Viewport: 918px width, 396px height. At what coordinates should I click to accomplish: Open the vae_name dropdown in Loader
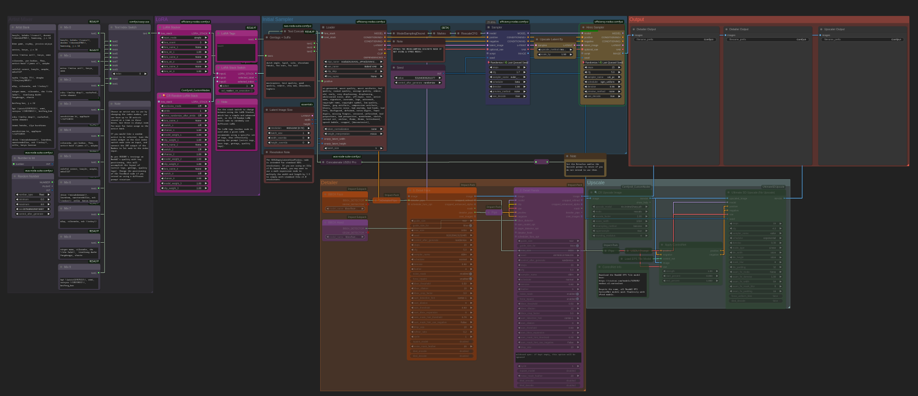click(x=354, y=67)
